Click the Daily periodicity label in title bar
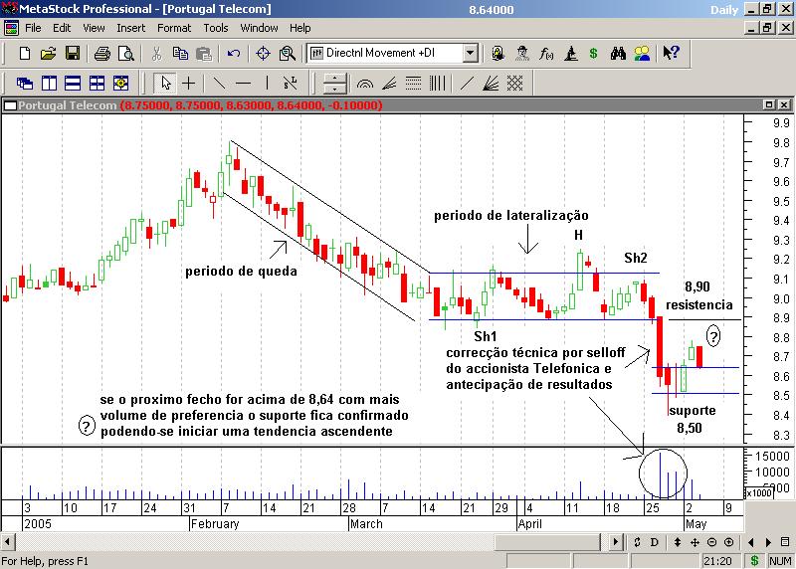 click(x=724, y=9)
